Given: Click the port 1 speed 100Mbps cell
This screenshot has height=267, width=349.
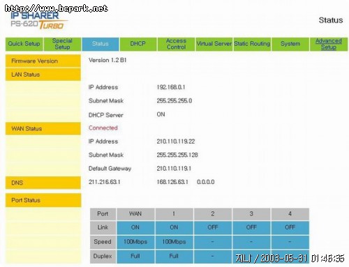Looking at the screenshot, I should point(174,242).
